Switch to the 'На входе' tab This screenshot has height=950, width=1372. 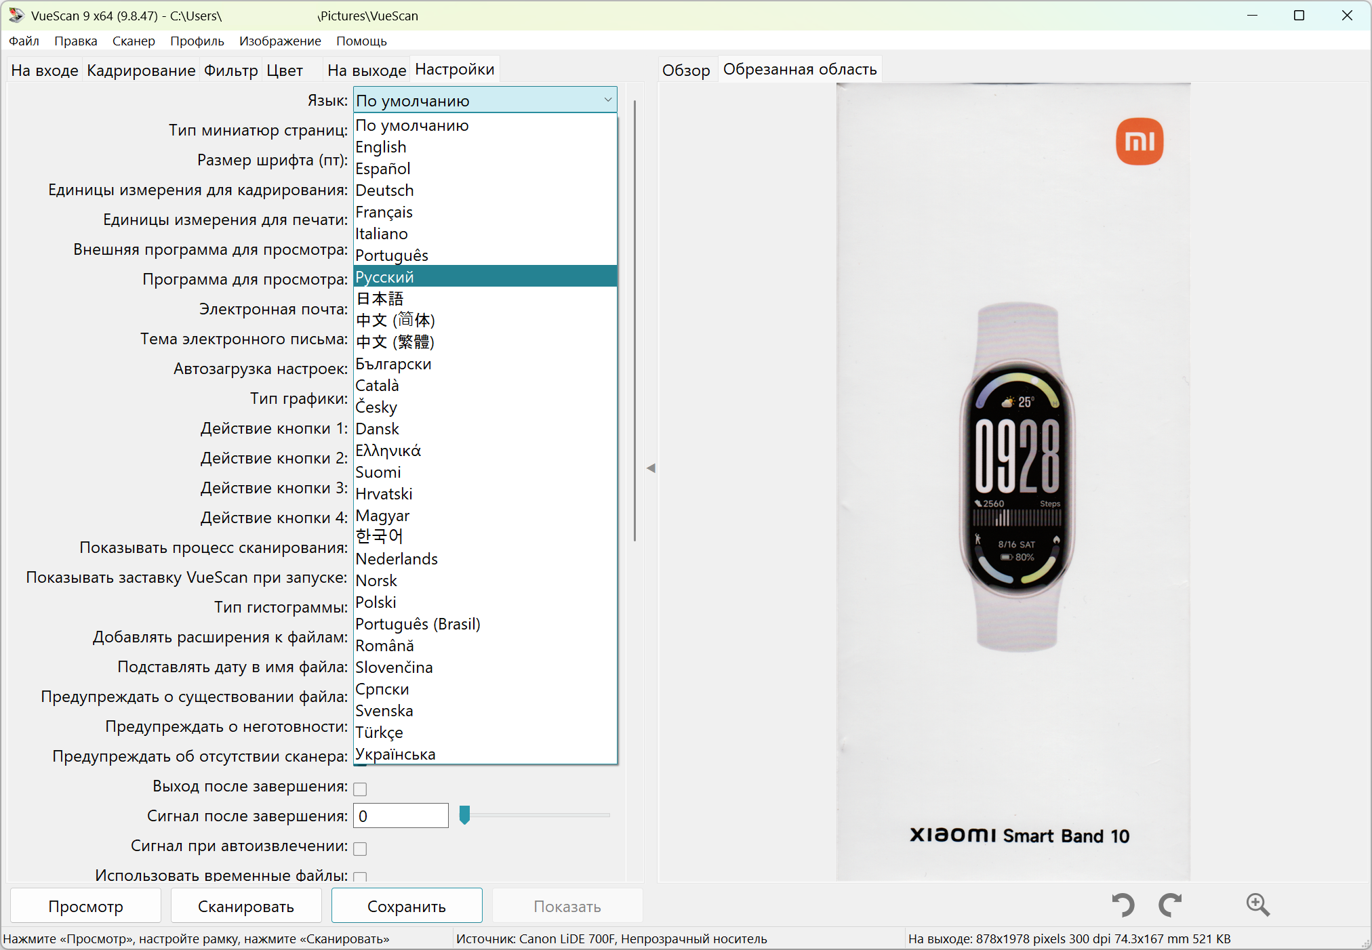pyautogui.click(x=45, y=70)
